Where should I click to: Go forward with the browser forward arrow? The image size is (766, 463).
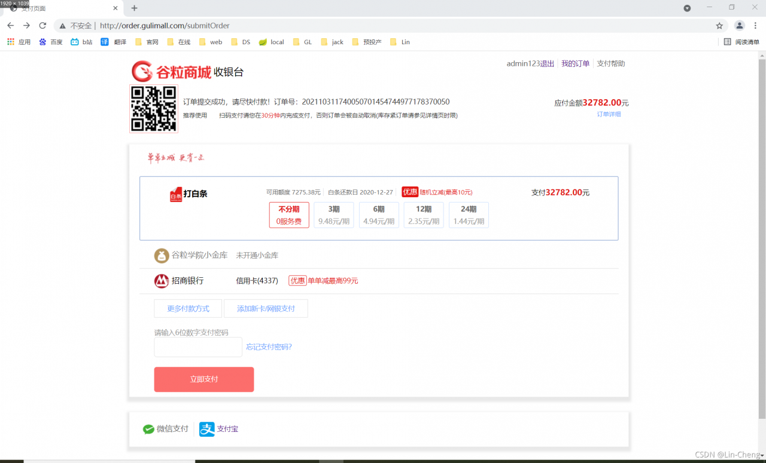(26, 26)
